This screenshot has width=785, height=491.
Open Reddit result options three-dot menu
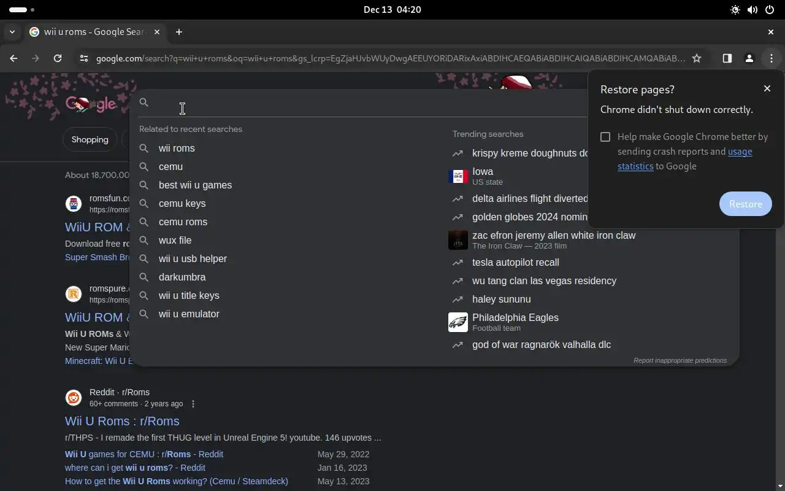pos(193,404)
